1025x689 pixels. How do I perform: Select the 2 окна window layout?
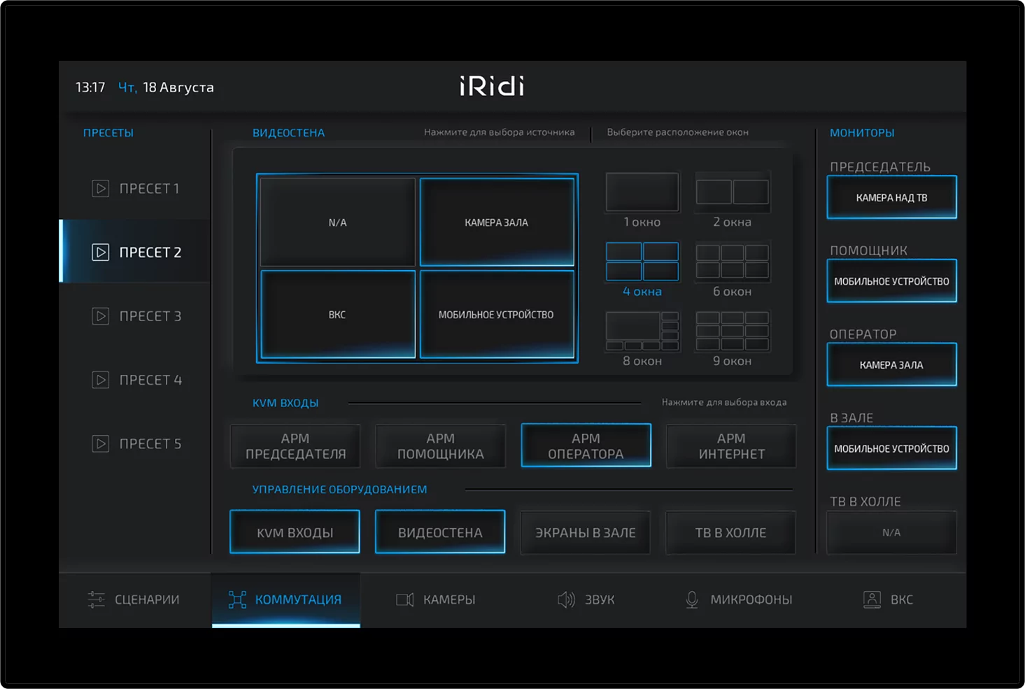732,191
